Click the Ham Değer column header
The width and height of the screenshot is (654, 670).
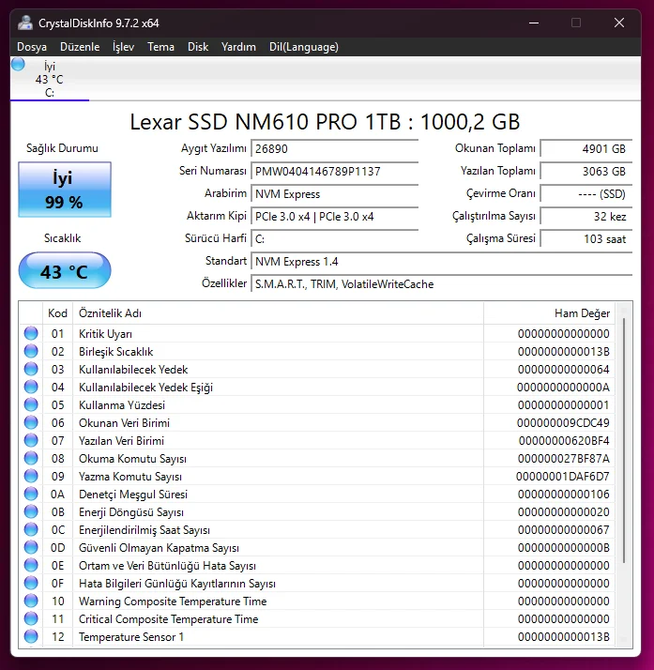click(x=582, y=313)
